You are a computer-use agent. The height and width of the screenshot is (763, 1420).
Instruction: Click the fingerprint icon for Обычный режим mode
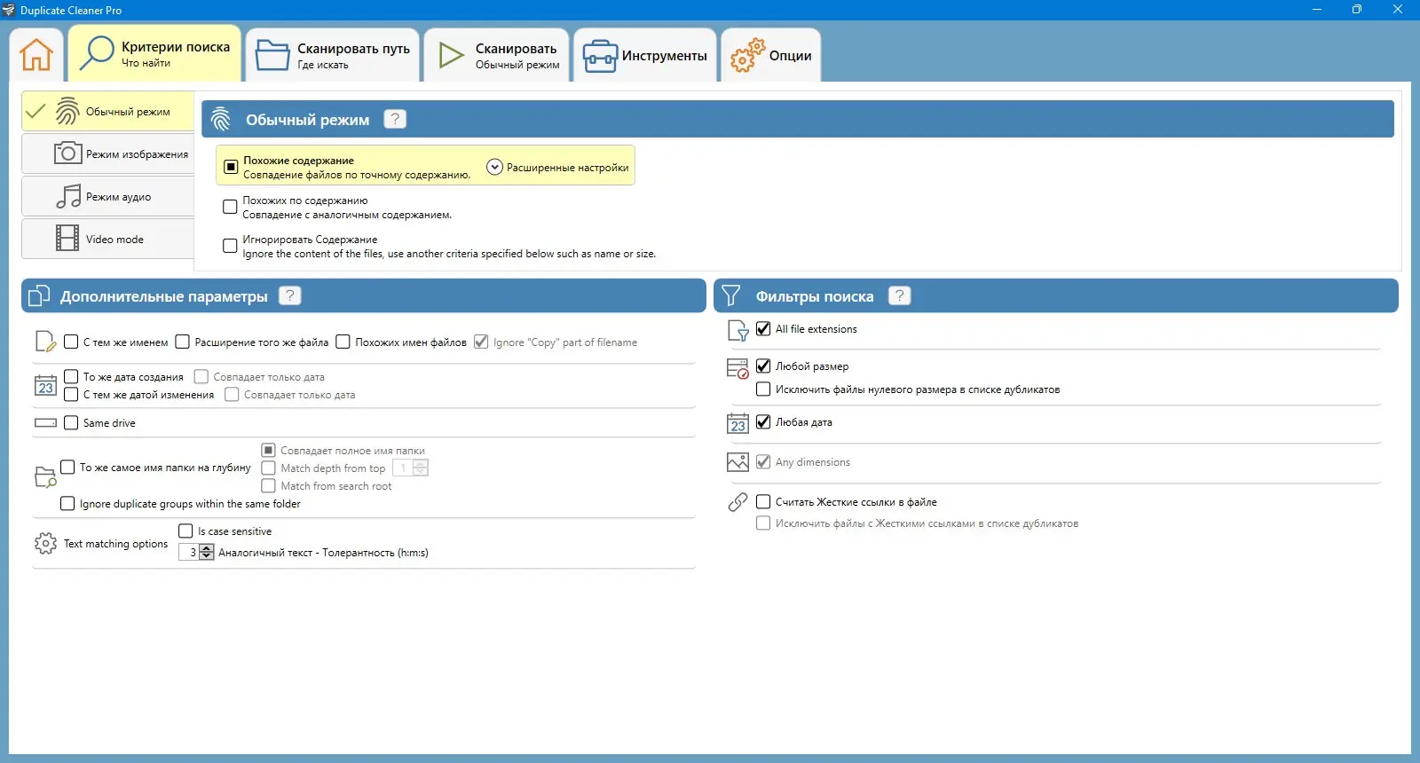[x=67, y=112]
